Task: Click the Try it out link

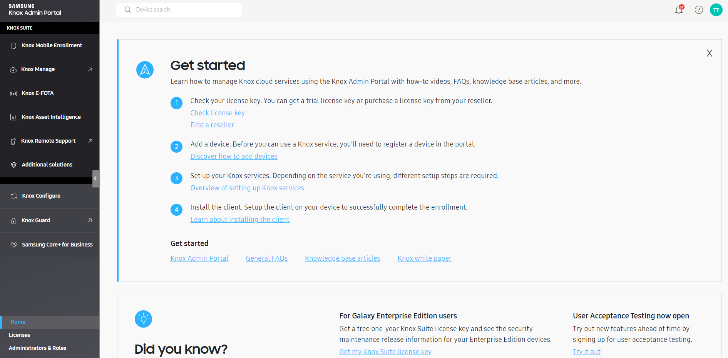Action: click(587, 352)
